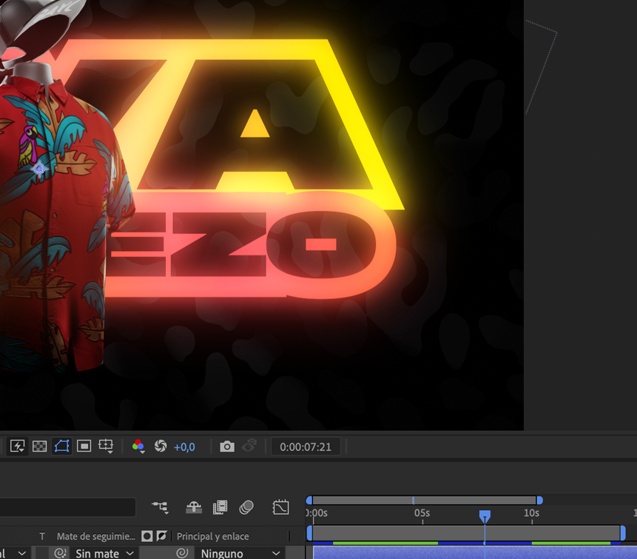This screenshot has height=559, width=637.
Task: Open the Ninguno parent dropdown
Action: point(240,553)
